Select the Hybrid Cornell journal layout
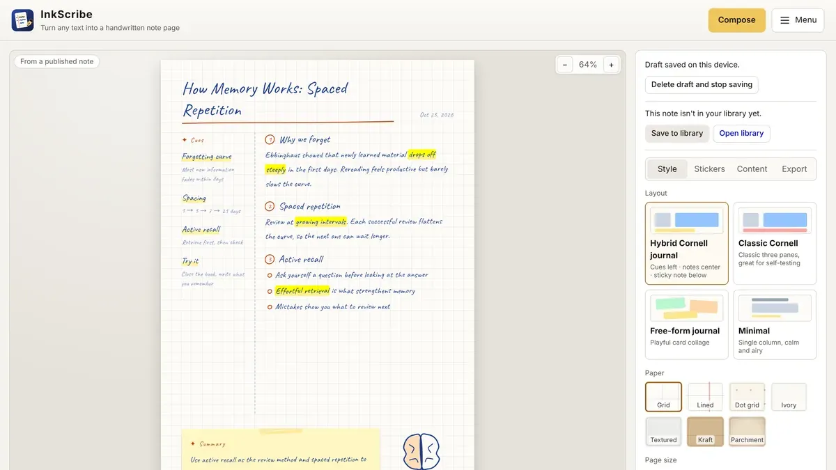Image resolution: width=836 pixels, height=470 pixels. pos(687,244)
